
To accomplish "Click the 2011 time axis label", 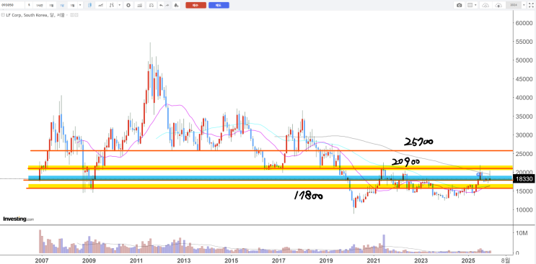I will tap(136, 260).
